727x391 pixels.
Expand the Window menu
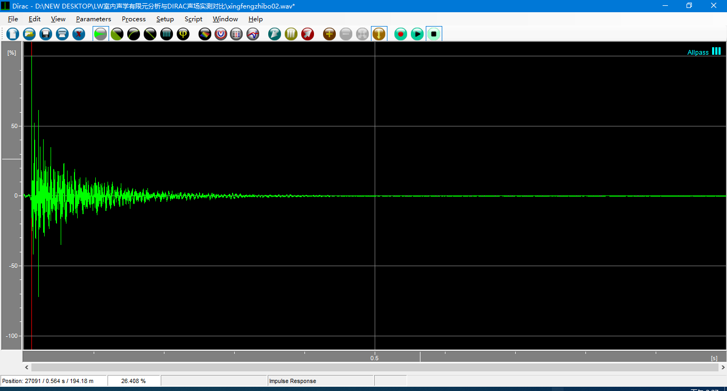[x=225, y=19]
